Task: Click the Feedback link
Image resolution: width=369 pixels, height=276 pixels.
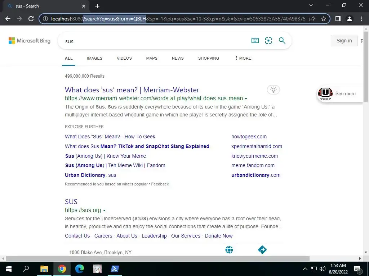Action: click(160, 184)
